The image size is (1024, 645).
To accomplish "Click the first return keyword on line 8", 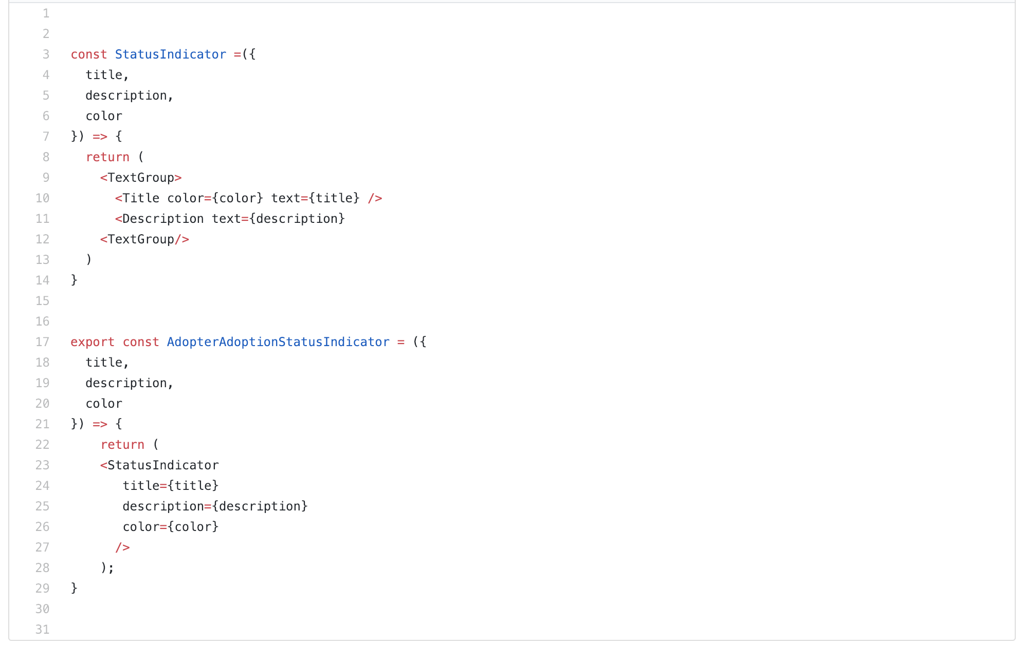I will (107, 157).
